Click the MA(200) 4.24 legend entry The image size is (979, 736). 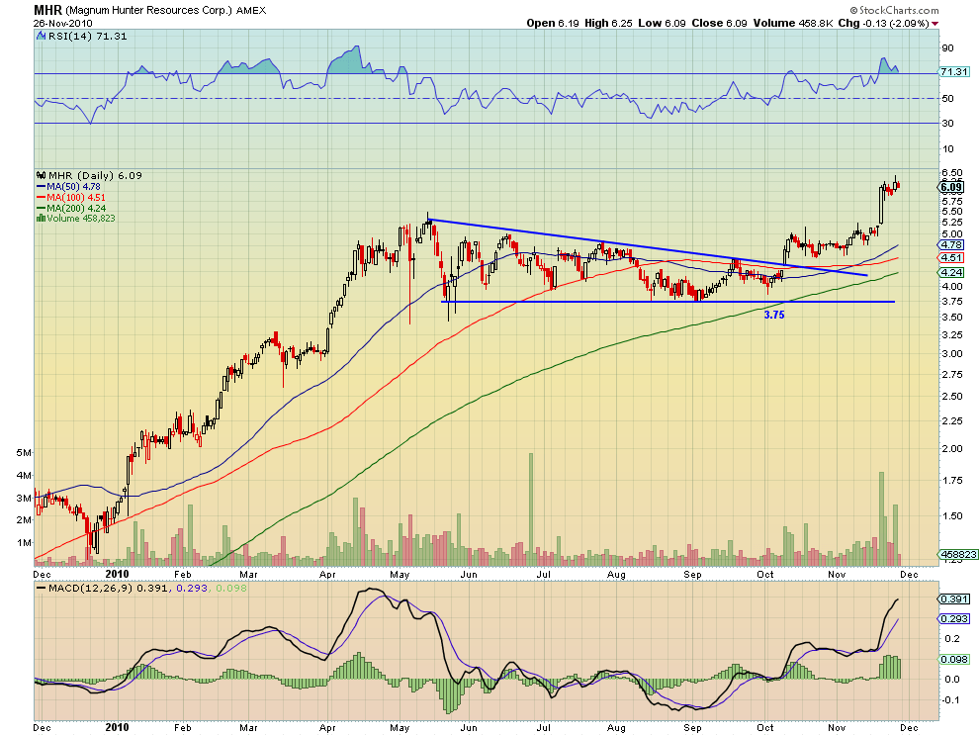tap(76, 208)
